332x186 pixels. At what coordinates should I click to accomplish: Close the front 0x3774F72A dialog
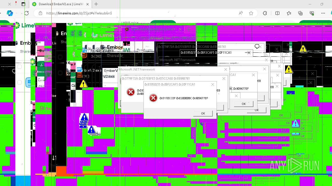(224, 79)
